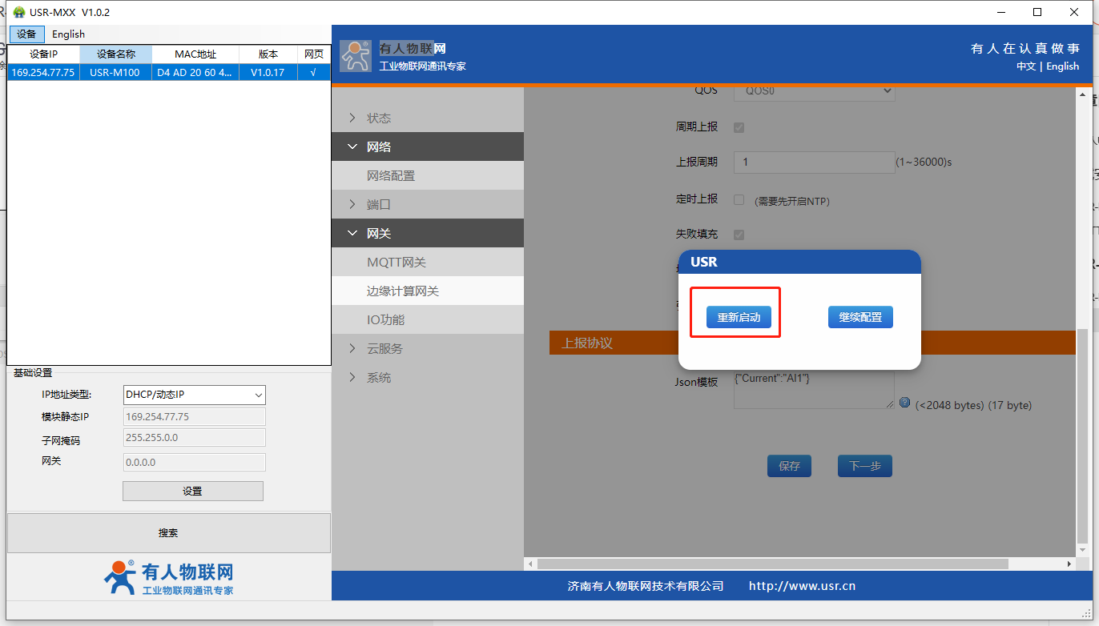Open the IP地址类型 combo box
This screenshot has width=1099, height=626.
pos(194,395)
